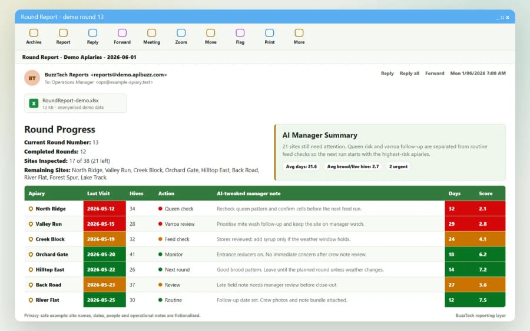This screenshot has height=331, width=530.
Task: Click the location pin icon next to Orchard Gate
Action: point(31,255)
